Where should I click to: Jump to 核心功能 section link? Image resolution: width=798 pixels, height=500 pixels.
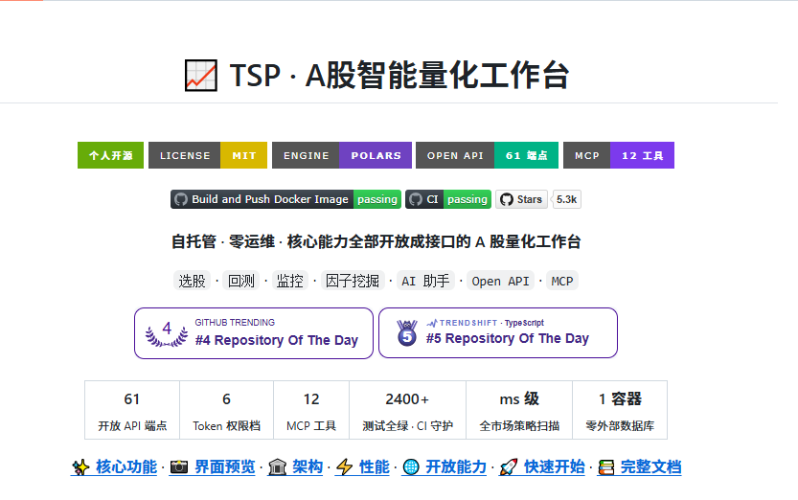pos(126,466)
